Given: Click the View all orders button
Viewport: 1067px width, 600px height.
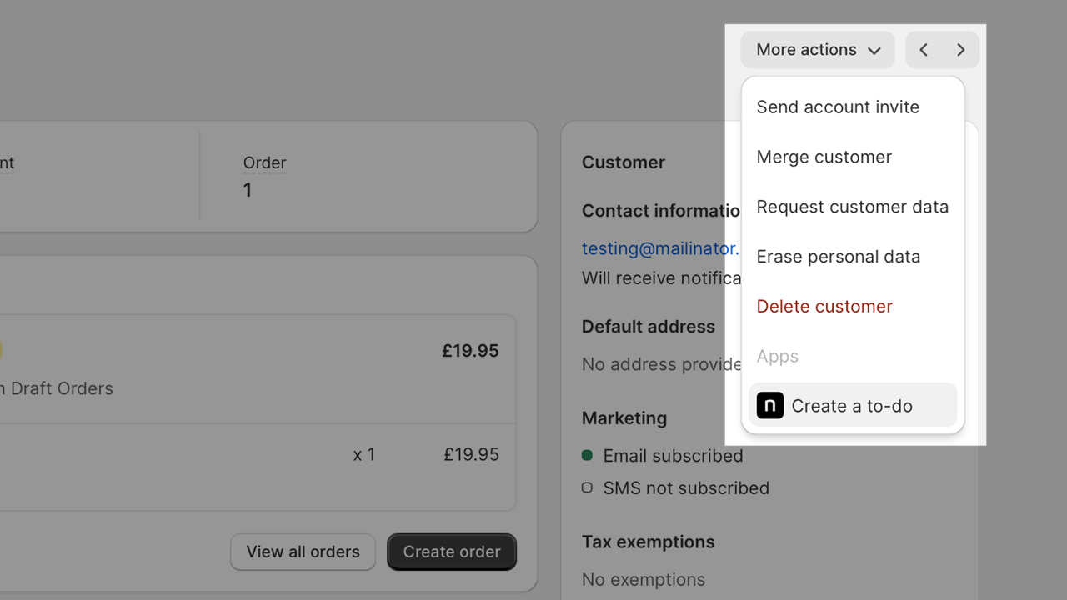Looking at the screenshot, I should (303, 552).
